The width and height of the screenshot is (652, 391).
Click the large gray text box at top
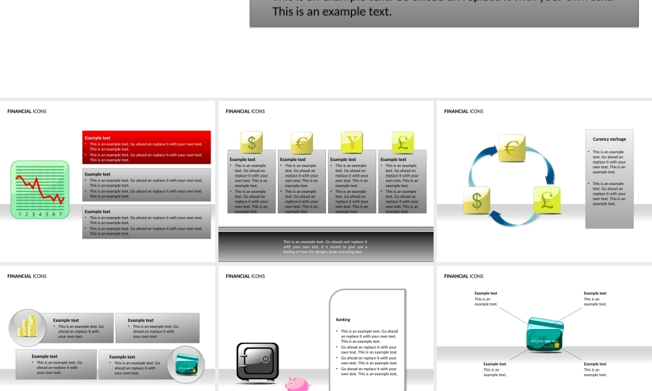point(443,13)
